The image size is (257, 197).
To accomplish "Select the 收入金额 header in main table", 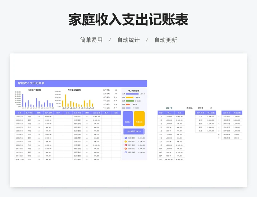I will 49,113.
